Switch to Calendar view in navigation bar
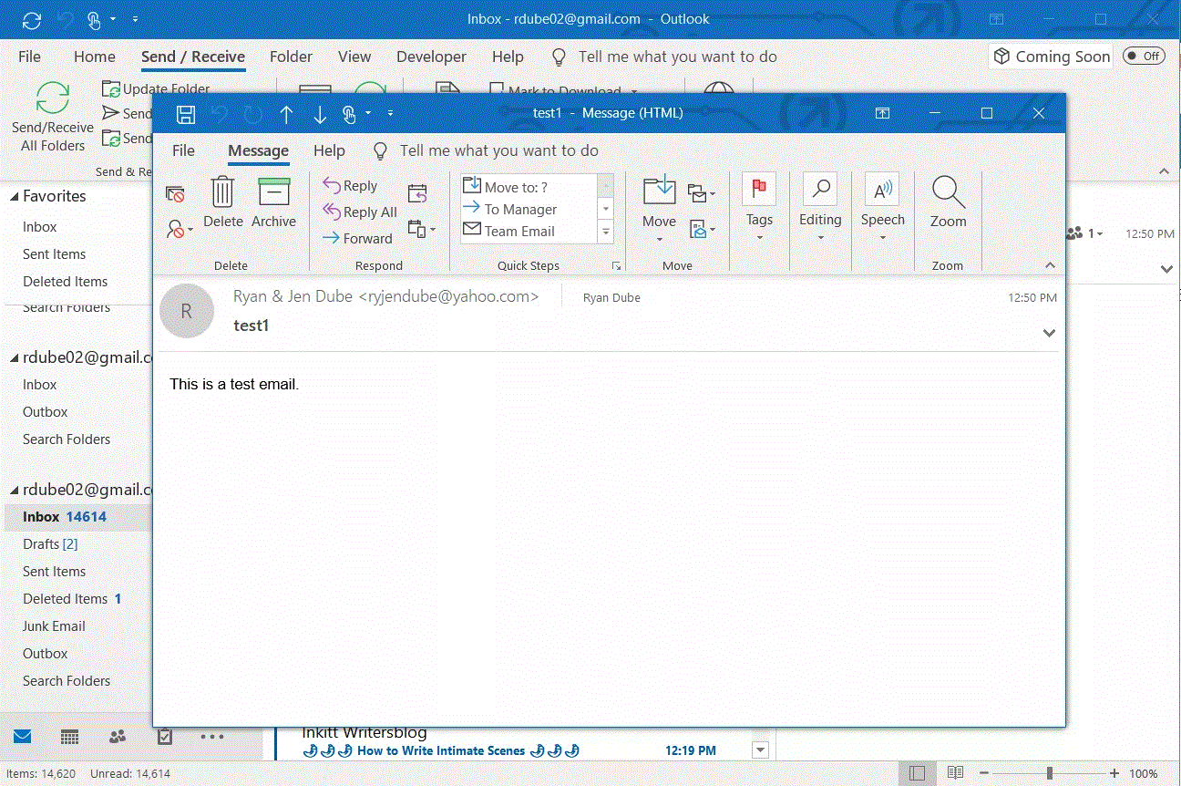1181x786 pixels. coord(70,737)
